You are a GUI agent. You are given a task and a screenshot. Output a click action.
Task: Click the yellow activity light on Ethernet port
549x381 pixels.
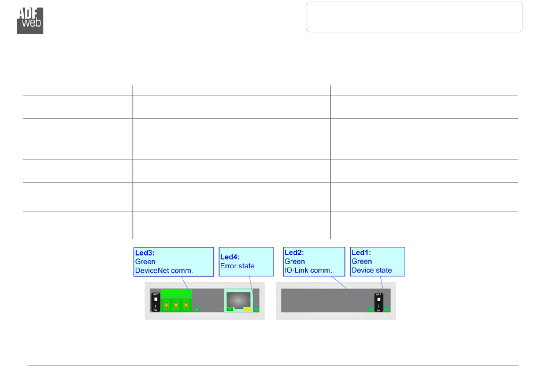tap(247, 309)
